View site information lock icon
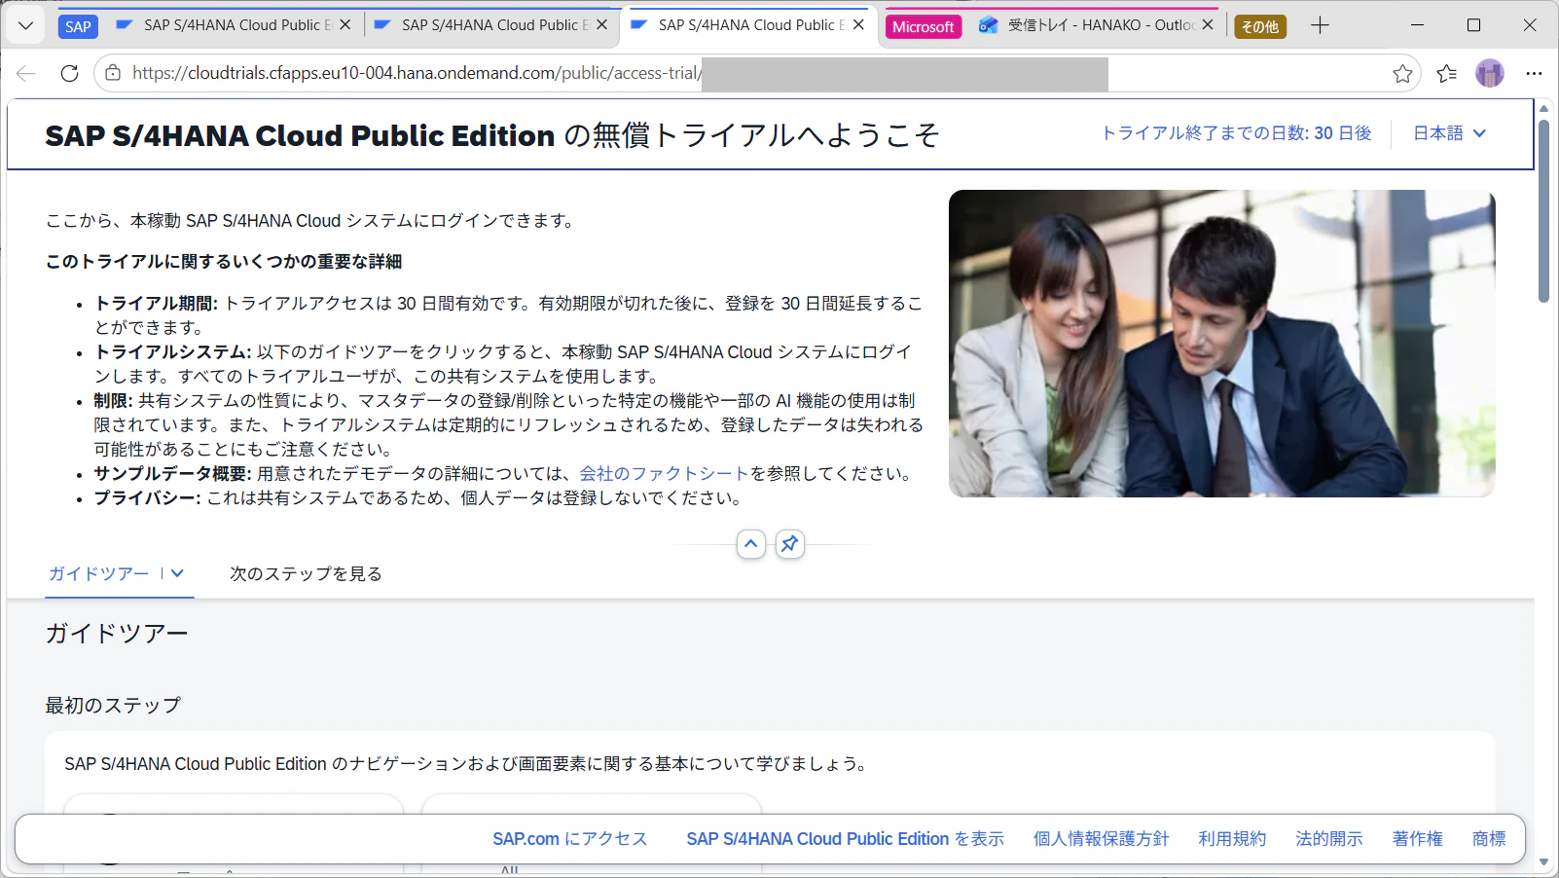Viewport: 1559px width, 878px height. coord(113,73)
